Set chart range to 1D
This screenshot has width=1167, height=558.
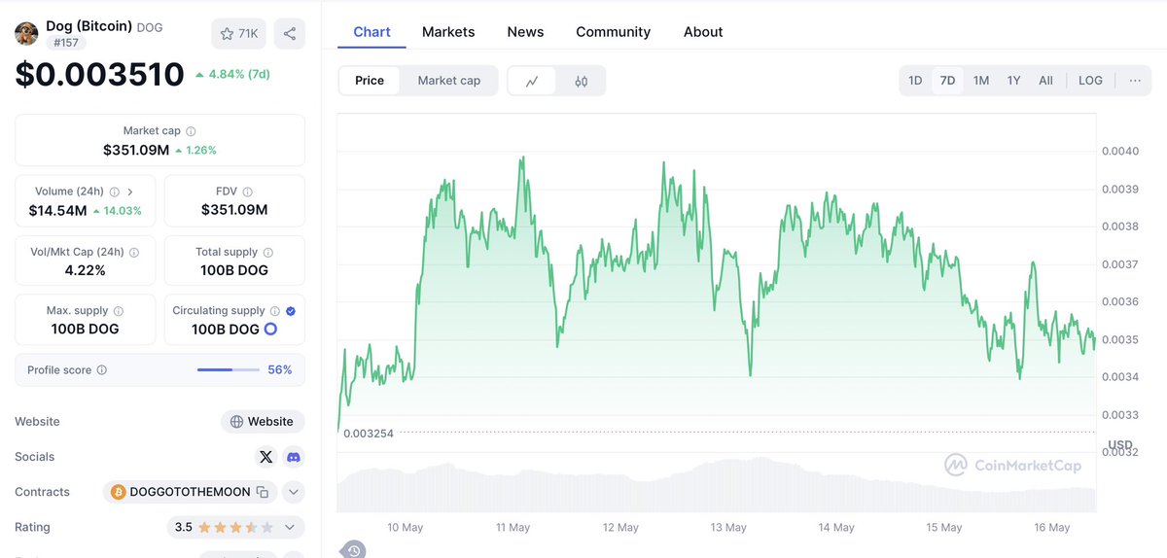pyautogui.click(x=915, y=81)
